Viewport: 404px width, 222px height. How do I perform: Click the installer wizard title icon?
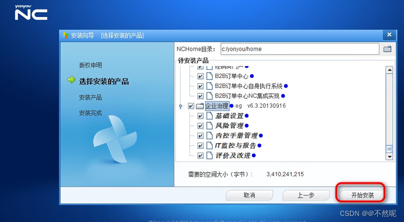[65, 35]
